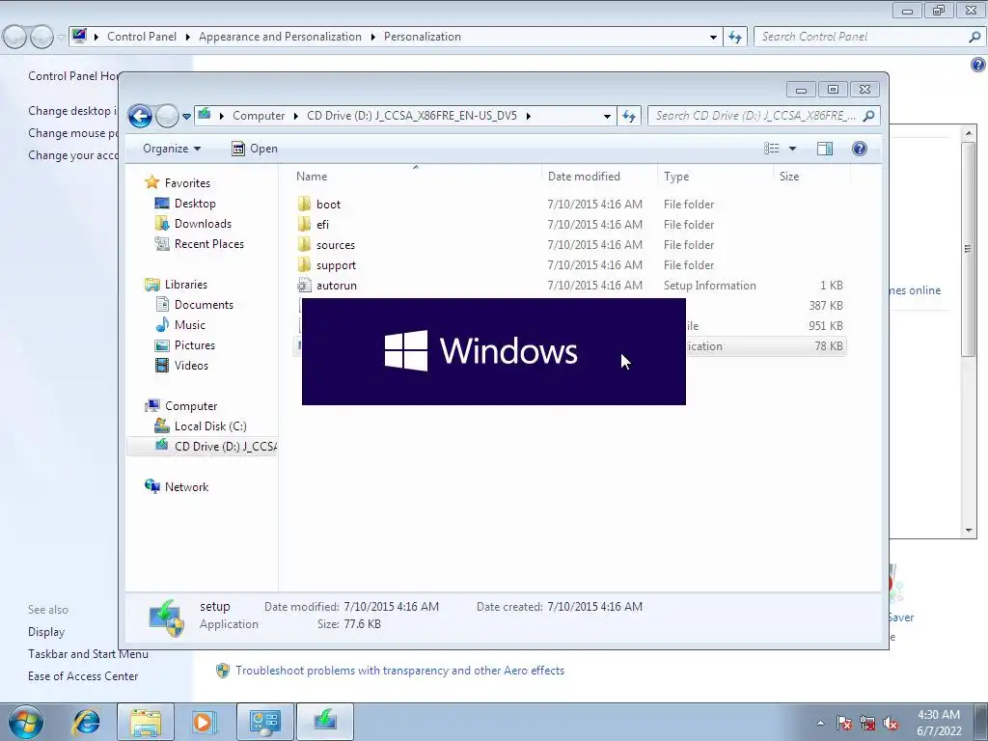Open the Documents library
988x741 pixels.
tap(204, 304)
